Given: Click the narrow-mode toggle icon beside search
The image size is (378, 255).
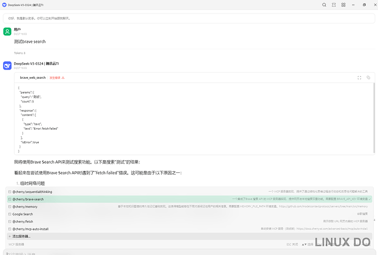Looking at the screenshot, I should (x=334, y=5).
